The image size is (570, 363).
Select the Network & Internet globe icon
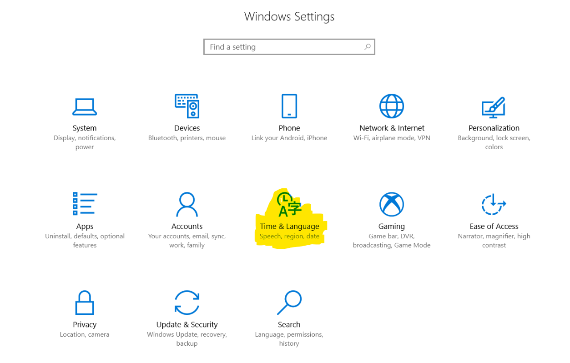392,106
